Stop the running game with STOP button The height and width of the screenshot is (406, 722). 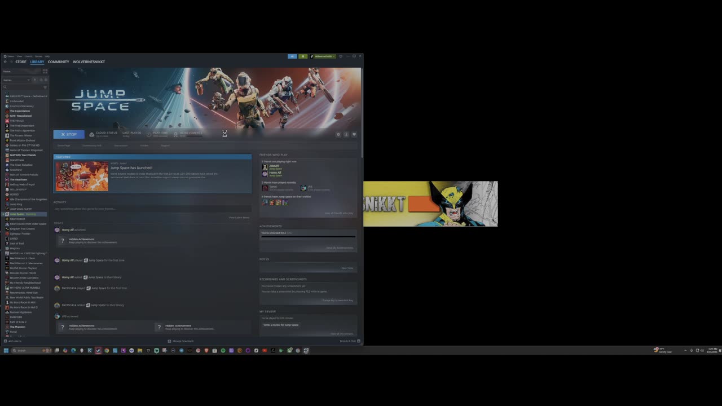point(69,134)
